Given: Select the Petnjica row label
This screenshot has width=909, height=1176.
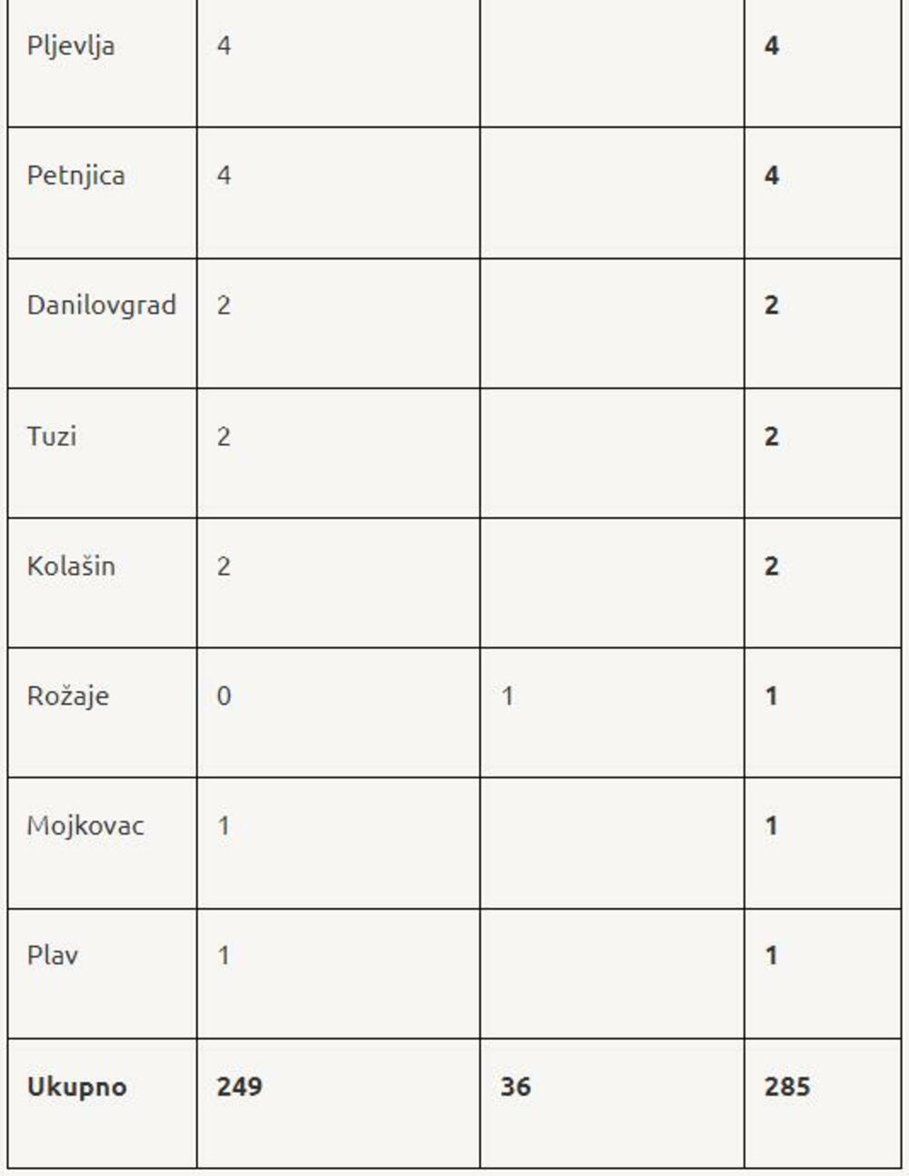Looking at the screenshot, I should [75, 176].
